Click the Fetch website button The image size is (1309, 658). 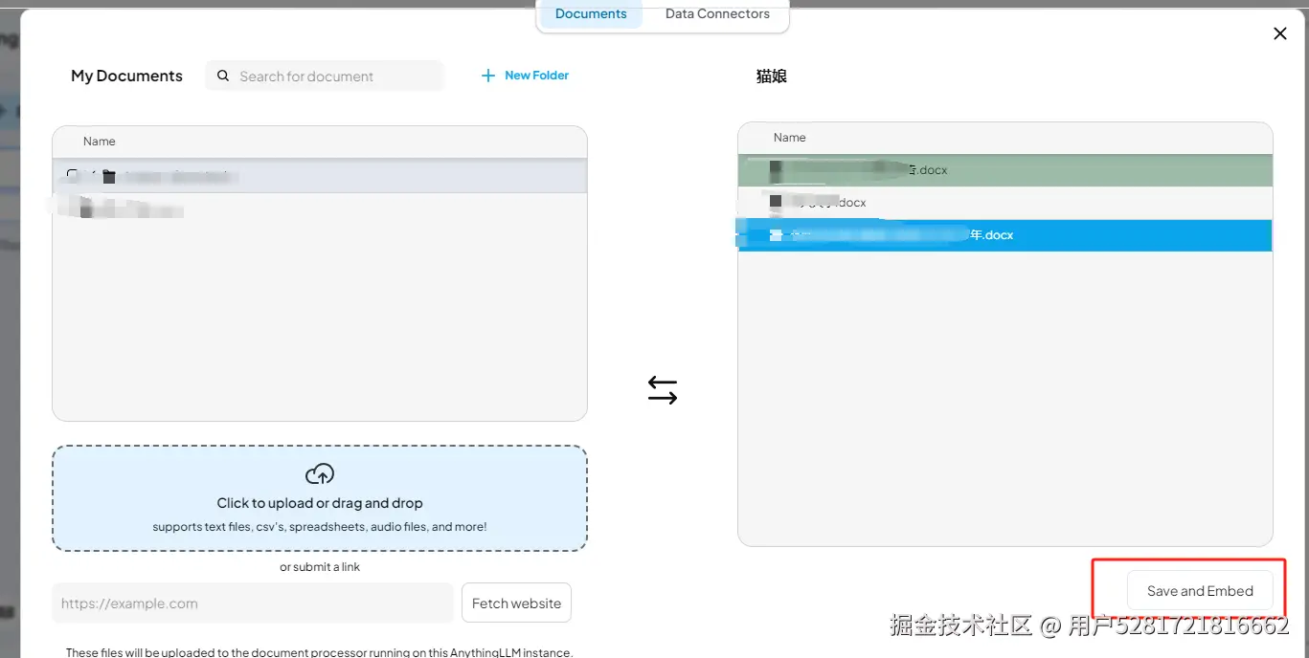pyautogui.click(x=516, y=603)
